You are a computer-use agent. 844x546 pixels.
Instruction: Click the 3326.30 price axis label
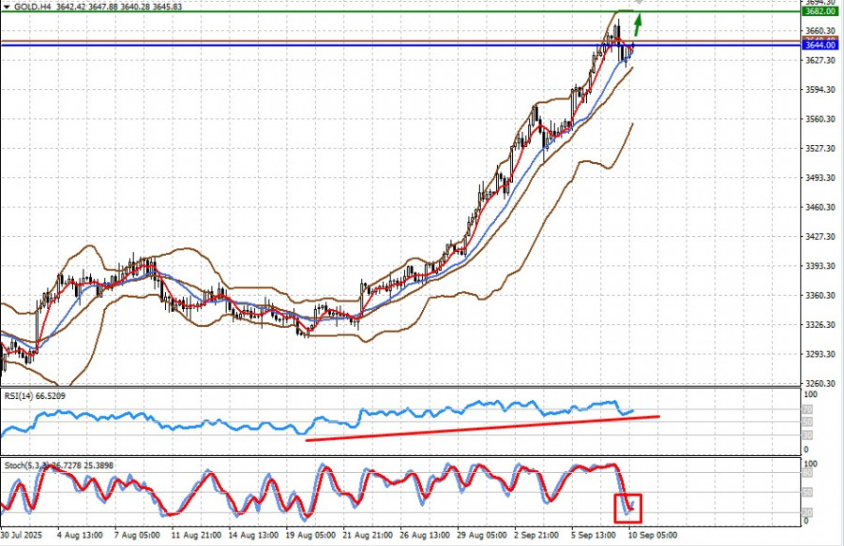tap(821, 325)
